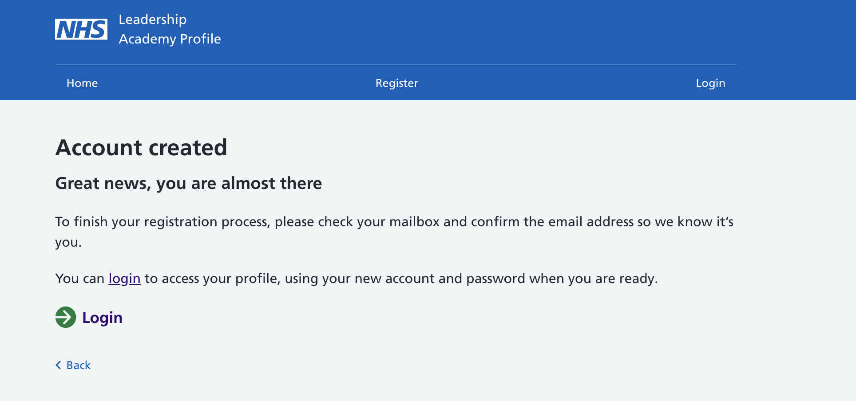Click the green circular arrow icon
This screenshot has width=856, height=401.
click(66, 317)
